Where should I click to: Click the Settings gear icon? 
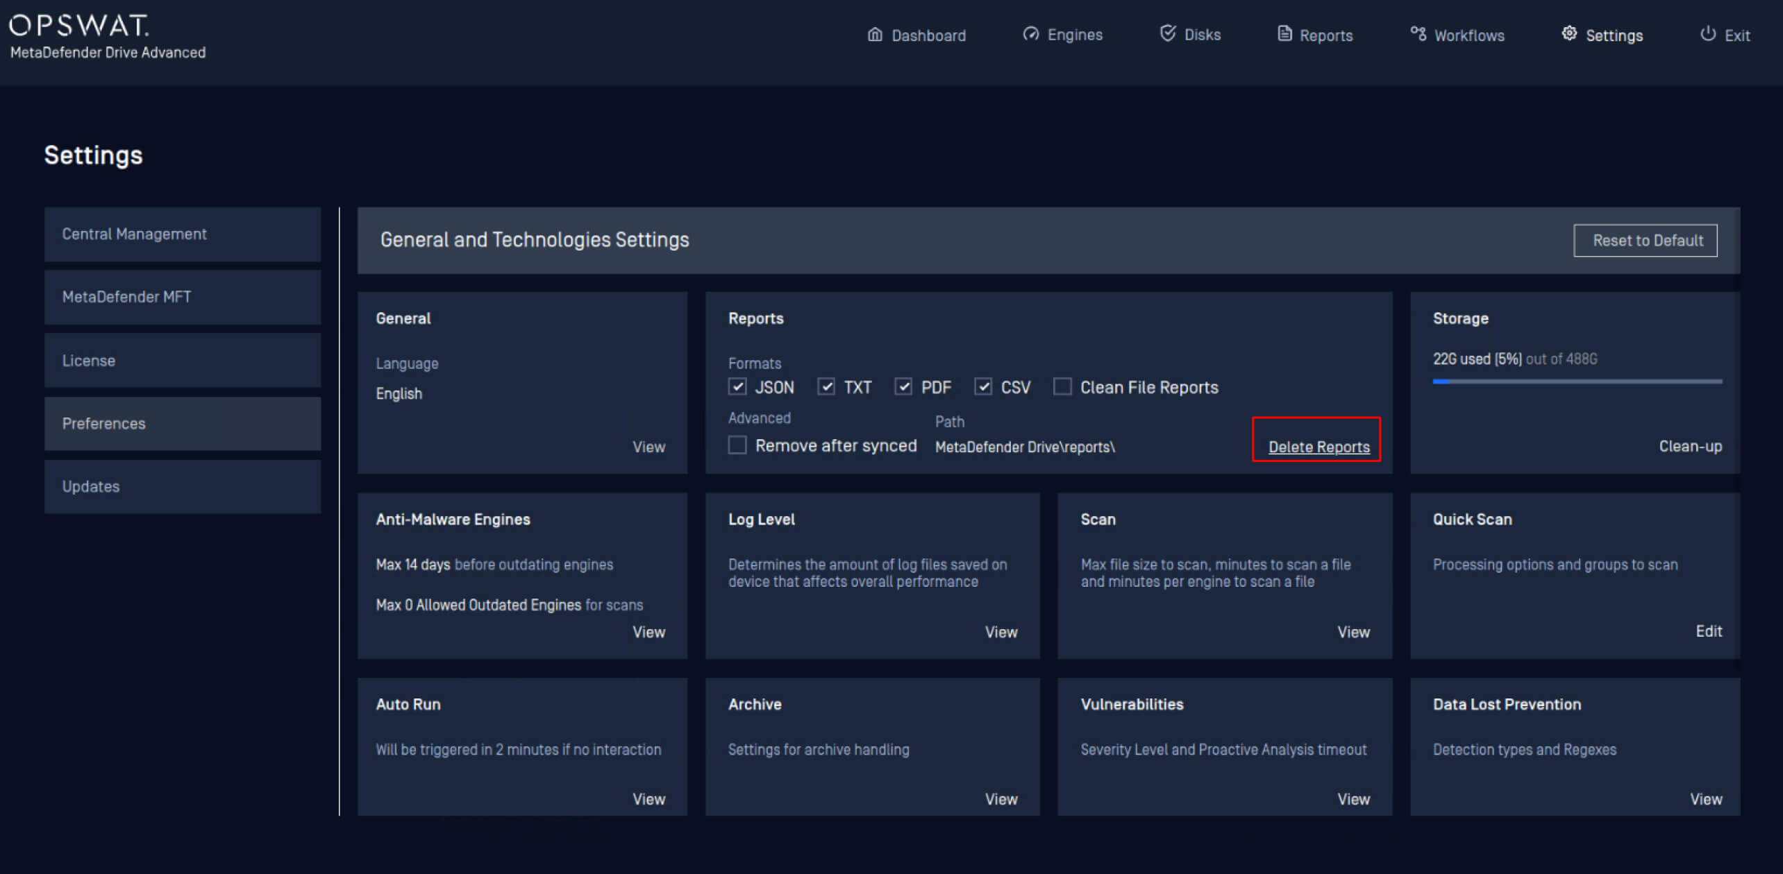(x=1569, y=34)
